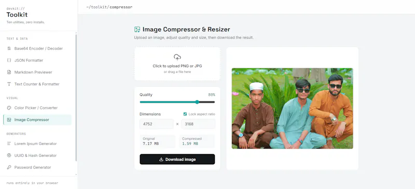The height and width of the screenshot is (189, 415).
Task: Toggle the Lock aspect ratio checkbox
Action: click(x=185, y=114)
